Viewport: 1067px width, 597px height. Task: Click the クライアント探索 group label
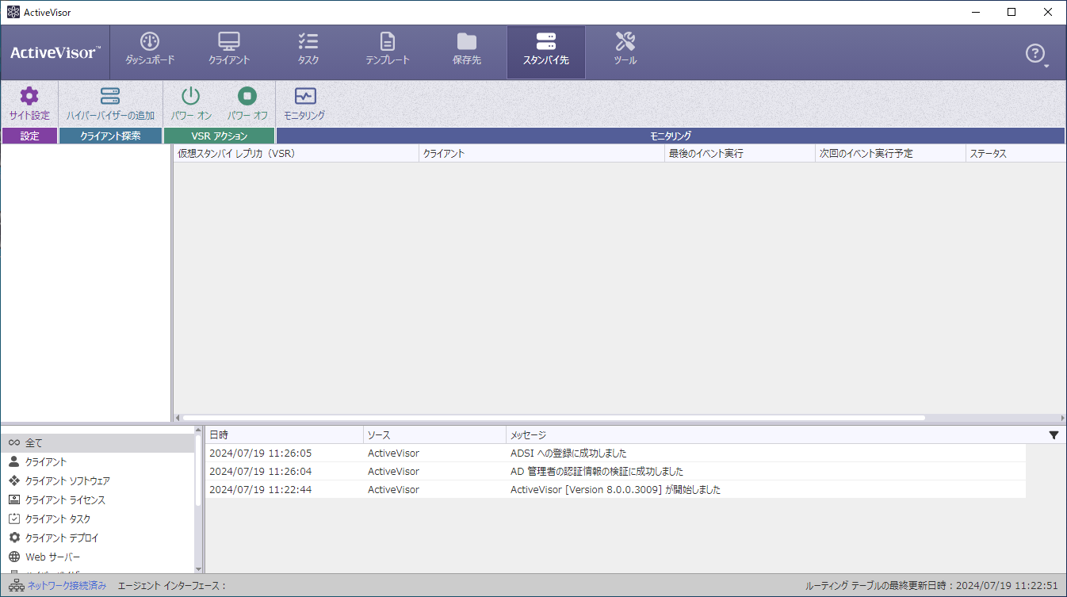pos(110,136)
